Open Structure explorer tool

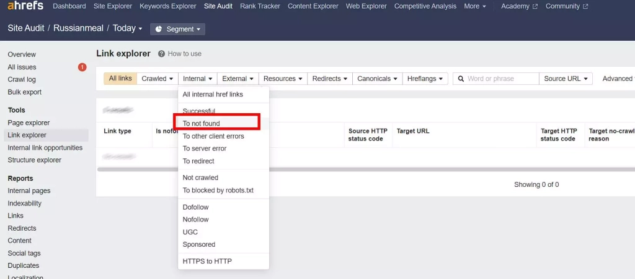(35, 160)
